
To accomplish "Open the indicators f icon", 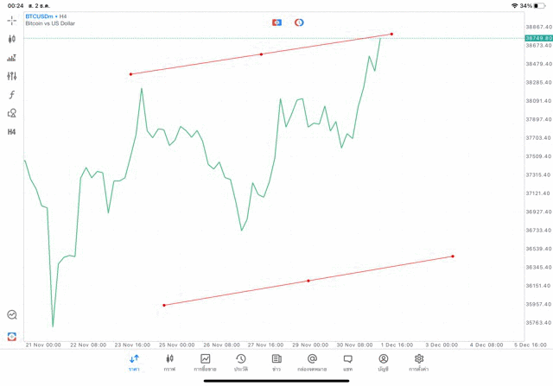I will point(12,95).
